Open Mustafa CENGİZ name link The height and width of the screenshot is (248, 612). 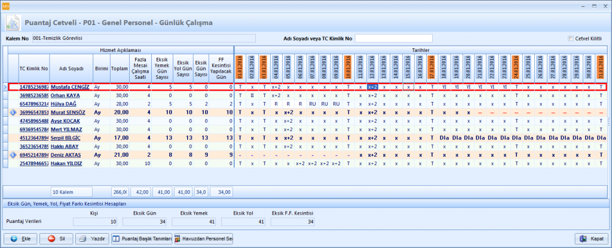point(70,87)
